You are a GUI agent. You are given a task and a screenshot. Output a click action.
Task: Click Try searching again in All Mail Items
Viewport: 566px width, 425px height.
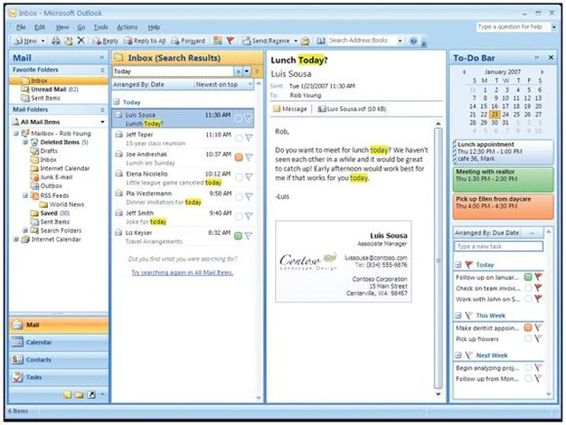coord(182,272)
